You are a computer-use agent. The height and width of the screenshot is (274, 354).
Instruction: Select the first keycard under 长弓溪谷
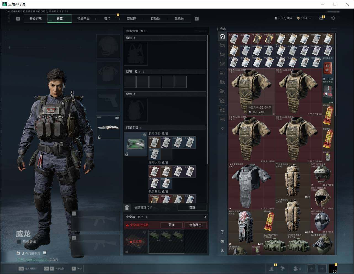point(154,143)
